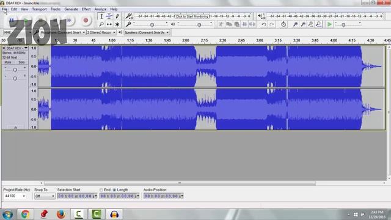
Task: Click the Paste icon in edit toolbar
Action: click(x=236, y=24)
